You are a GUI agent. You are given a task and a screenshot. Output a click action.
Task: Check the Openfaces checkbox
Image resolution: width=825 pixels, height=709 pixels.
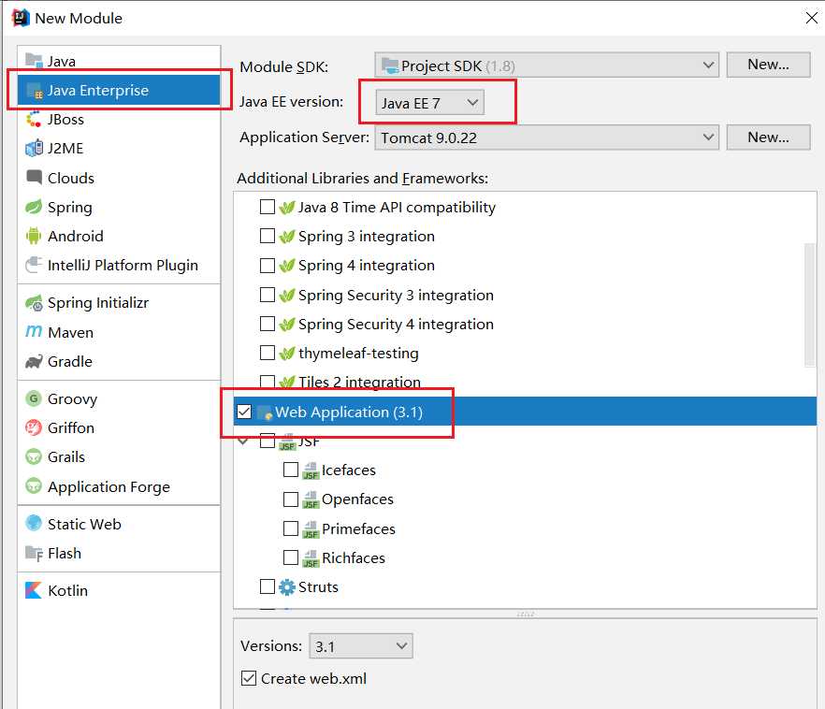coord(290,499)
